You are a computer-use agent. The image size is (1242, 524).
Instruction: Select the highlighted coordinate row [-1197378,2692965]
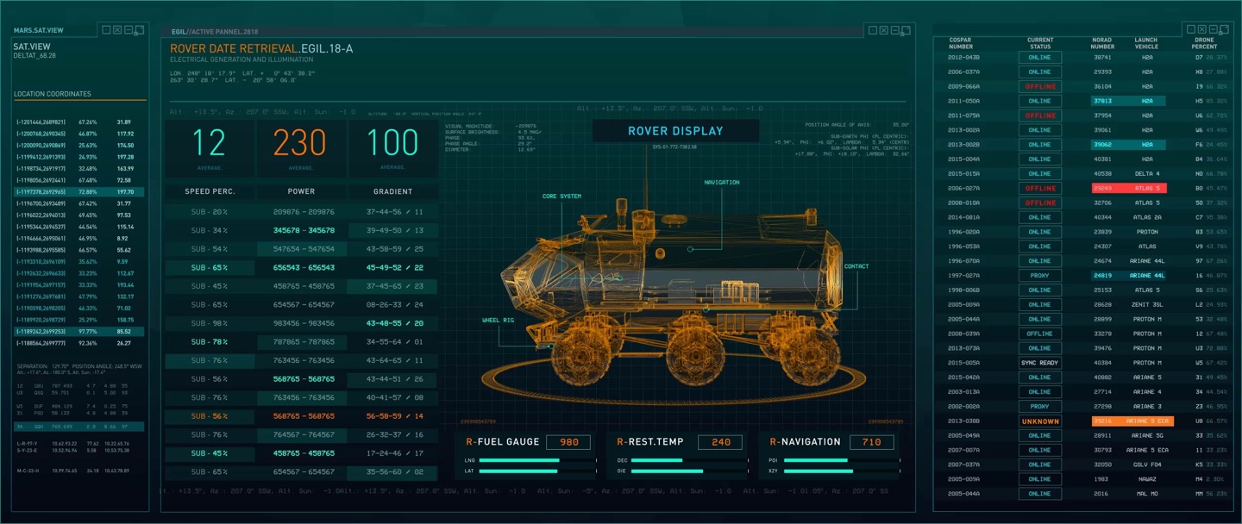tap(79, 190)
